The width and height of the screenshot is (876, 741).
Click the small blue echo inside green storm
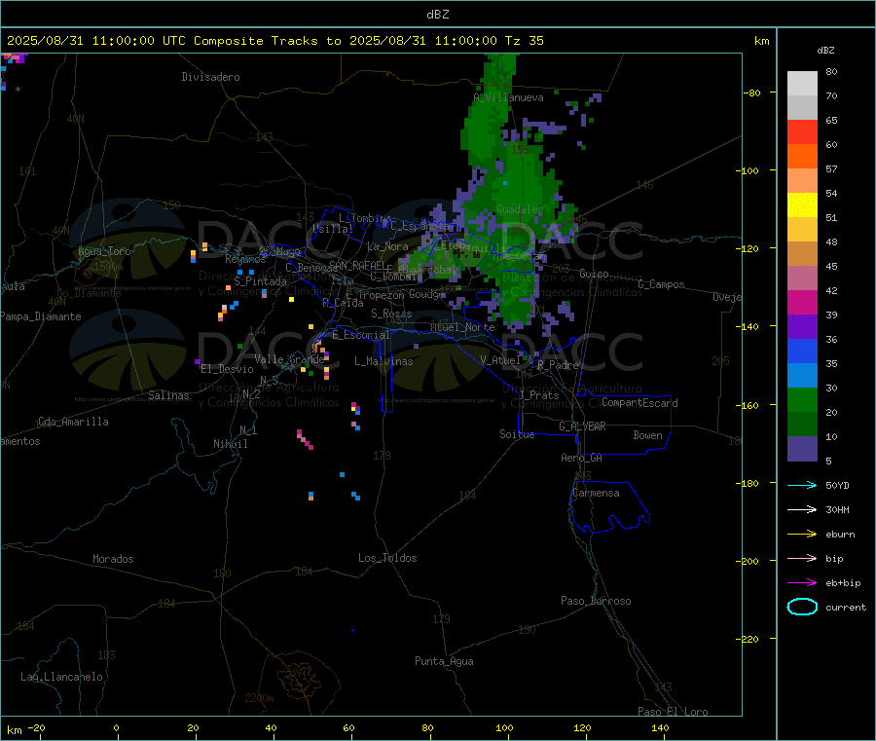point(505,183)
